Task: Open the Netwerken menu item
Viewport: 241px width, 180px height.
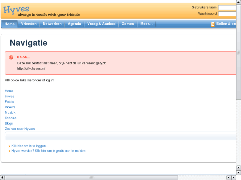Action: click(x=52, y=24)
